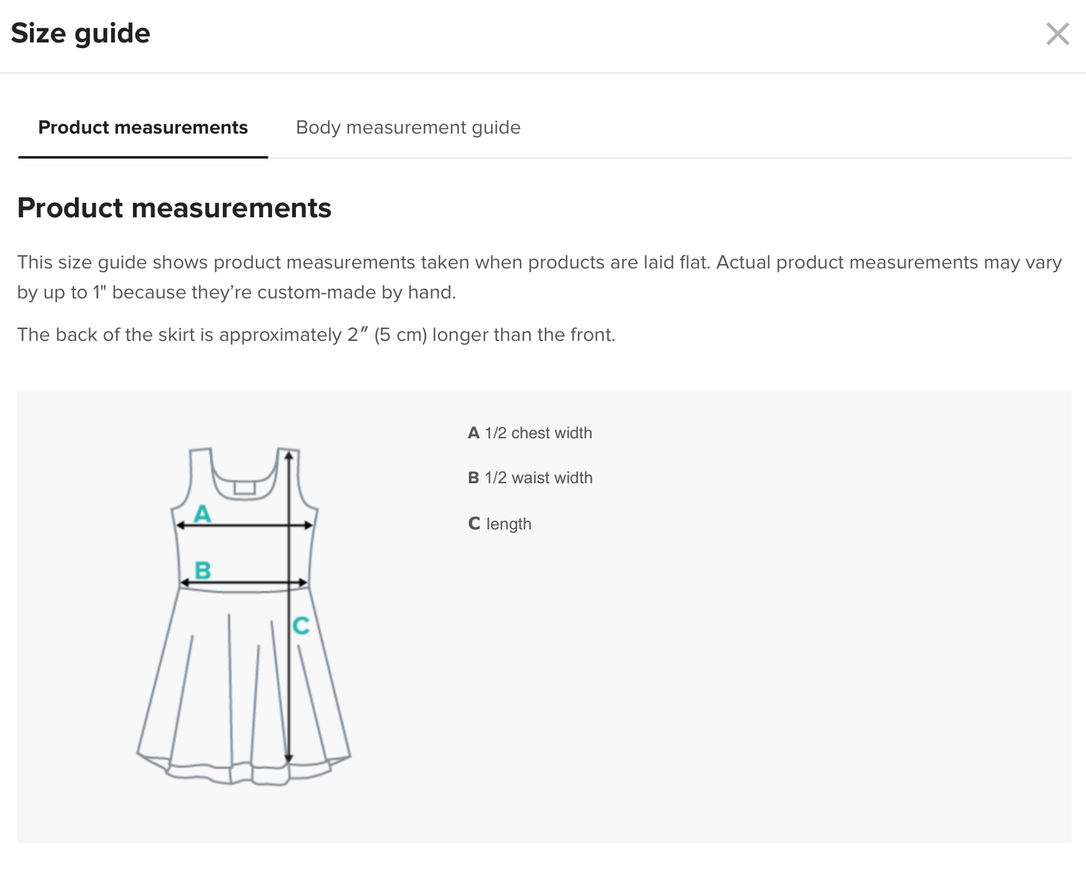Image resolution: width=1086 pixels, height=881 pixels.
Task: Click the note about the skirt back length
Action: (316, 335)
